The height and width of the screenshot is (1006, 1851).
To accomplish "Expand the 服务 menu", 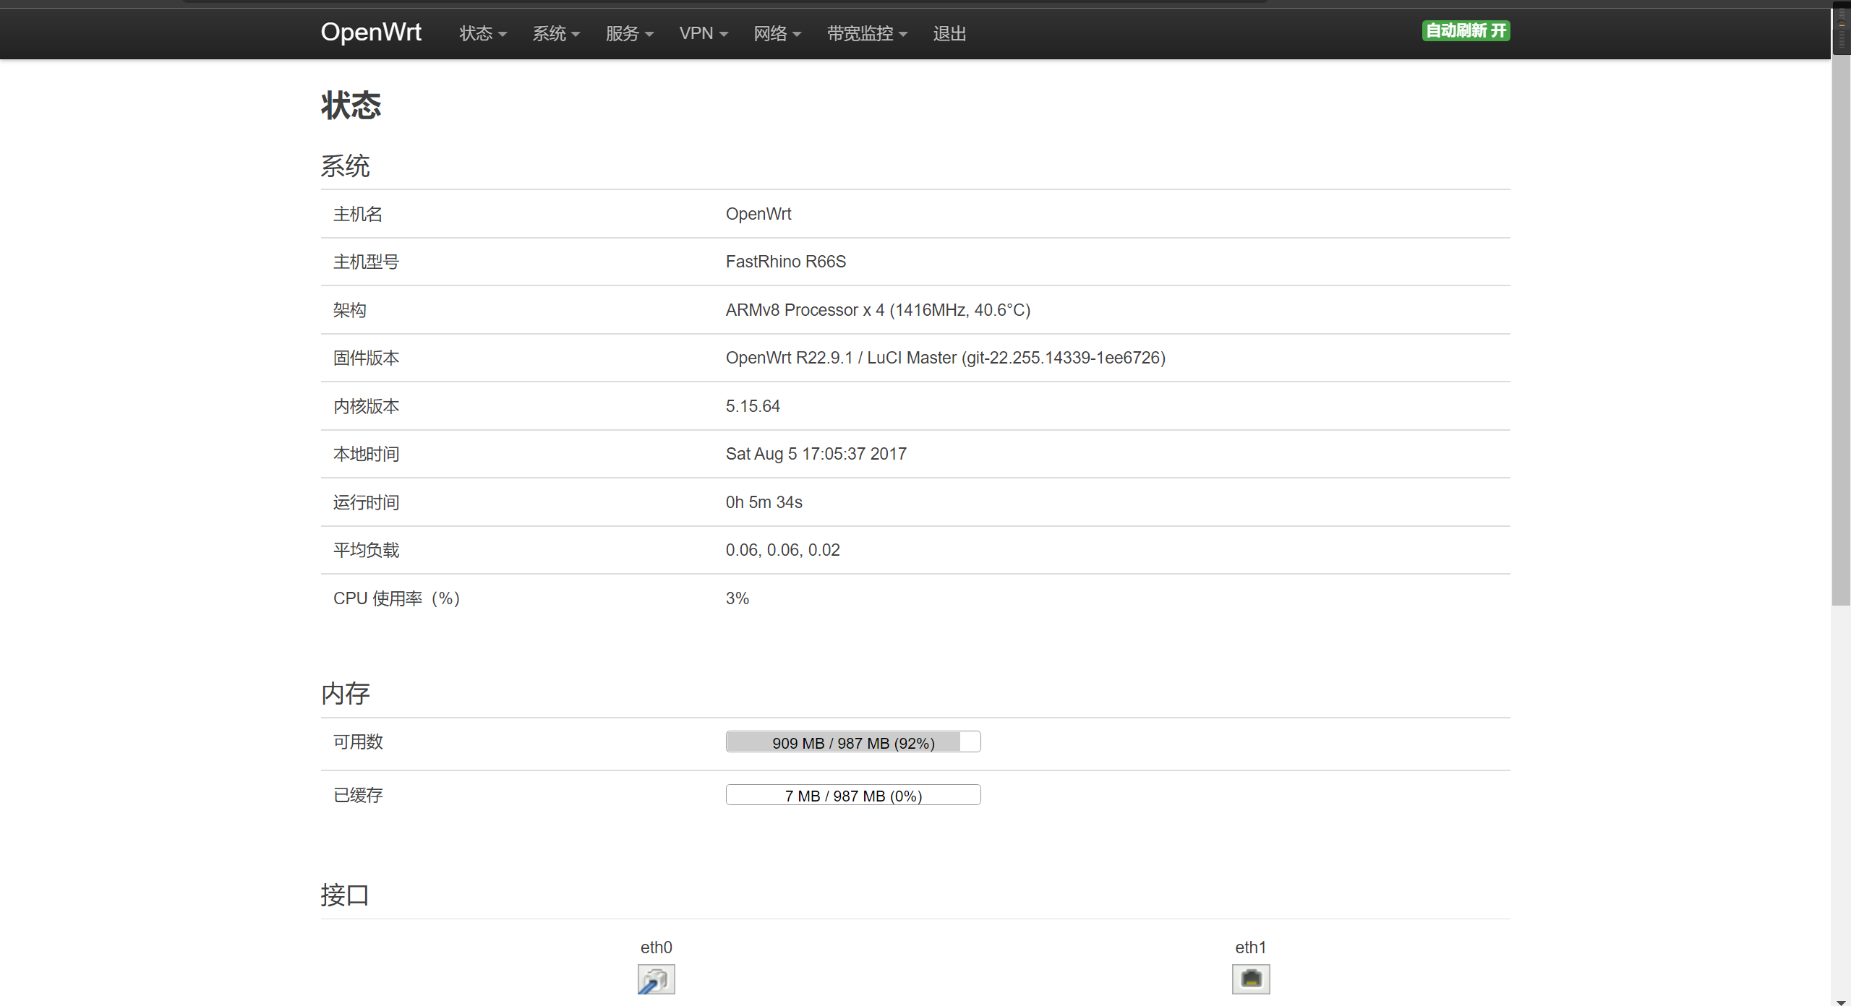I will 629,33.
